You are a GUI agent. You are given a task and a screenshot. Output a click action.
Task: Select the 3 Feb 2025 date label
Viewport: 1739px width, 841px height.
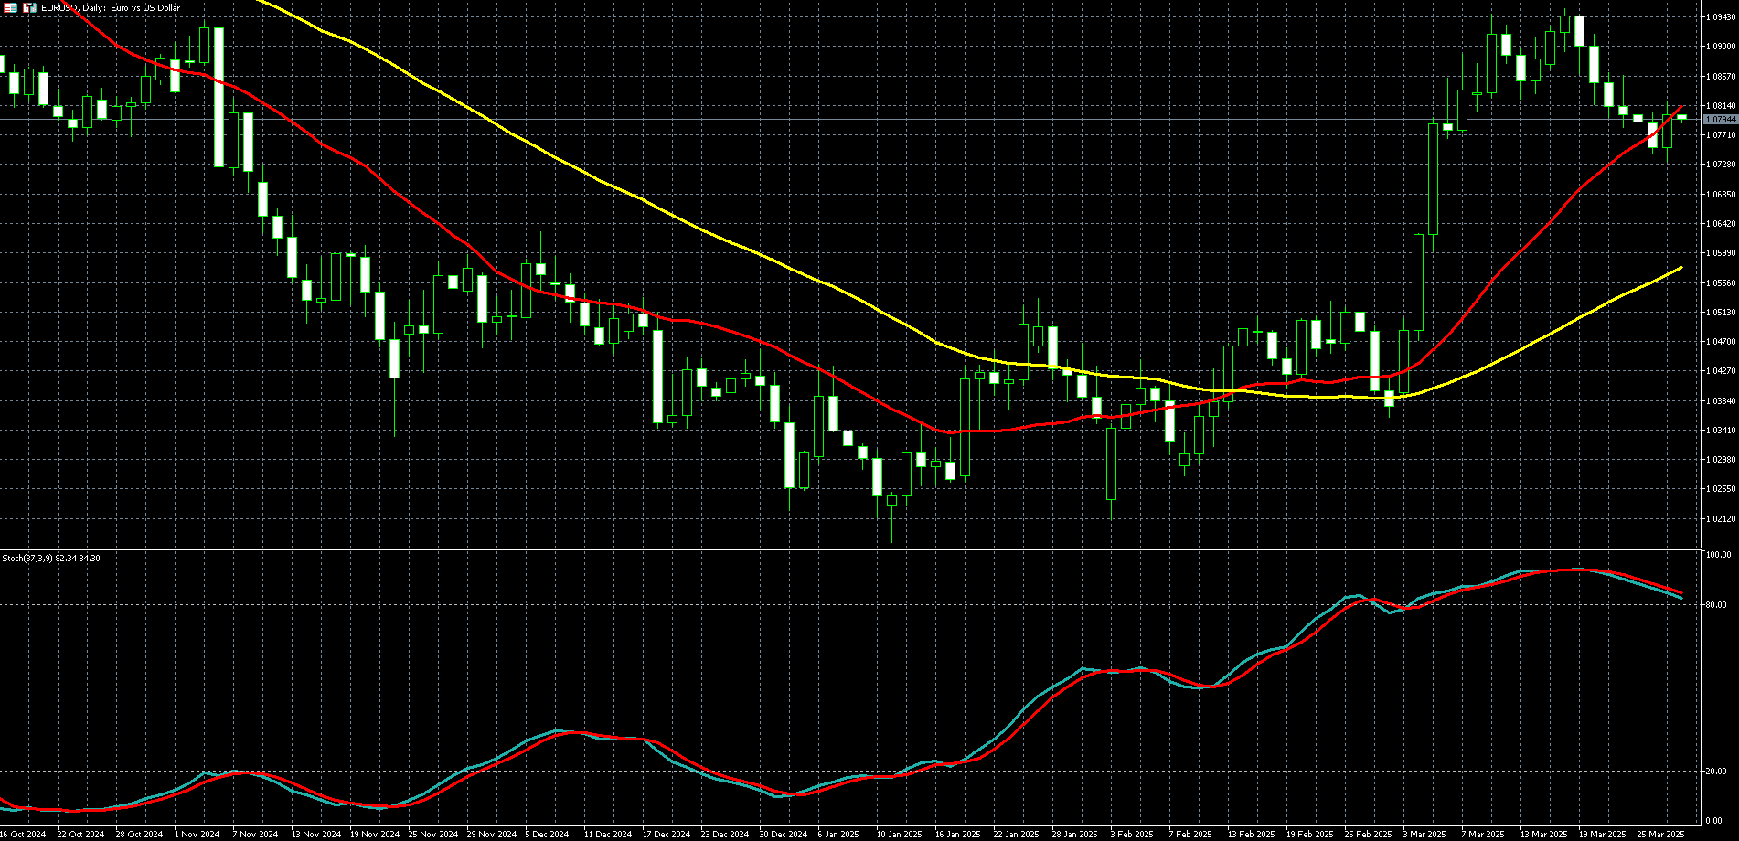(1133, 834)
